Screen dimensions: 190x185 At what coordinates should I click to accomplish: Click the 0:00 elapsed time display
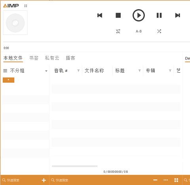tap(6, 48)
